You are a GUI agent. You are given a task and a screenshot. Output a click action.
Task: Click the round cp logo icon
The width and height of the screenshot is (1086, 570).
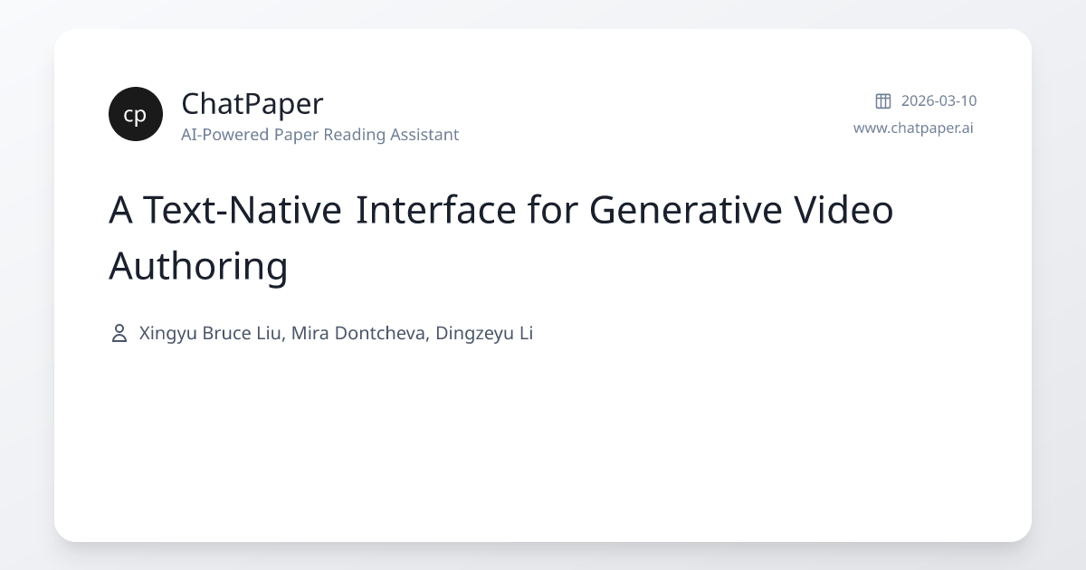pyautogui.click(x=136, y=114)
